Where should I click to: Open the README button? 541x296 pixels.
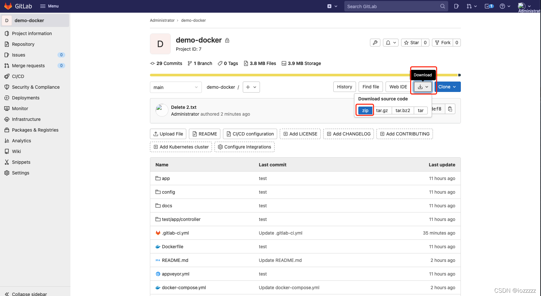click(x=205, y=134)
